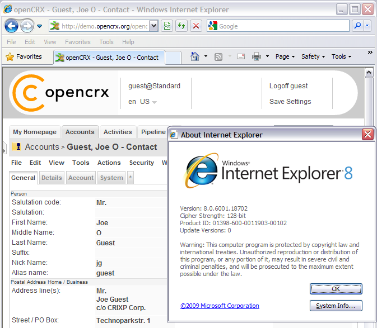Click the Google search provider icon
Image resolution: width=377 pixels, height=328 pixels.
[x=213, y=26]
